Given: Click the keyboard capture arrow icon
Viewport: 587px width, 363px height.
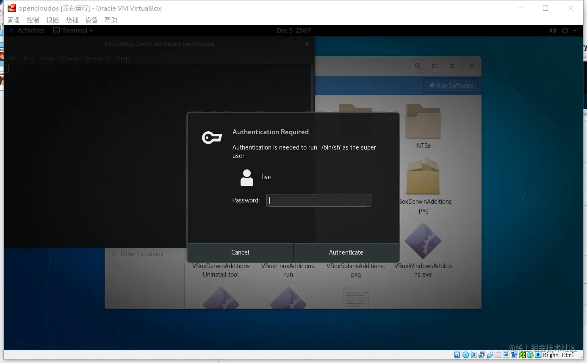Looking at the screenshot, I should point(538,355).
